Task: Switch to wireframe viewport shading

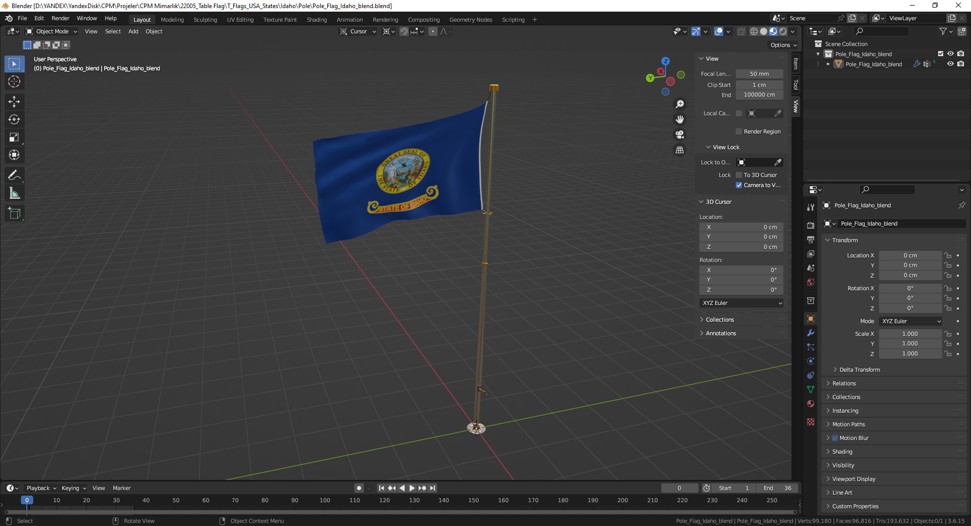Action: (754, 31)
